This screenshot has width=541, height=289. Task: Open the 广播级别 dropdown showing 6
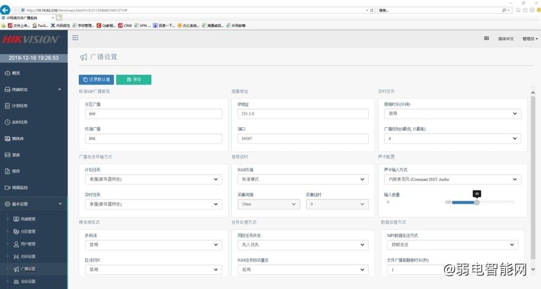[453, 138]
